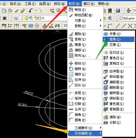
Task: Expand the 实体编辑(N) submenu
Action: 85,133
